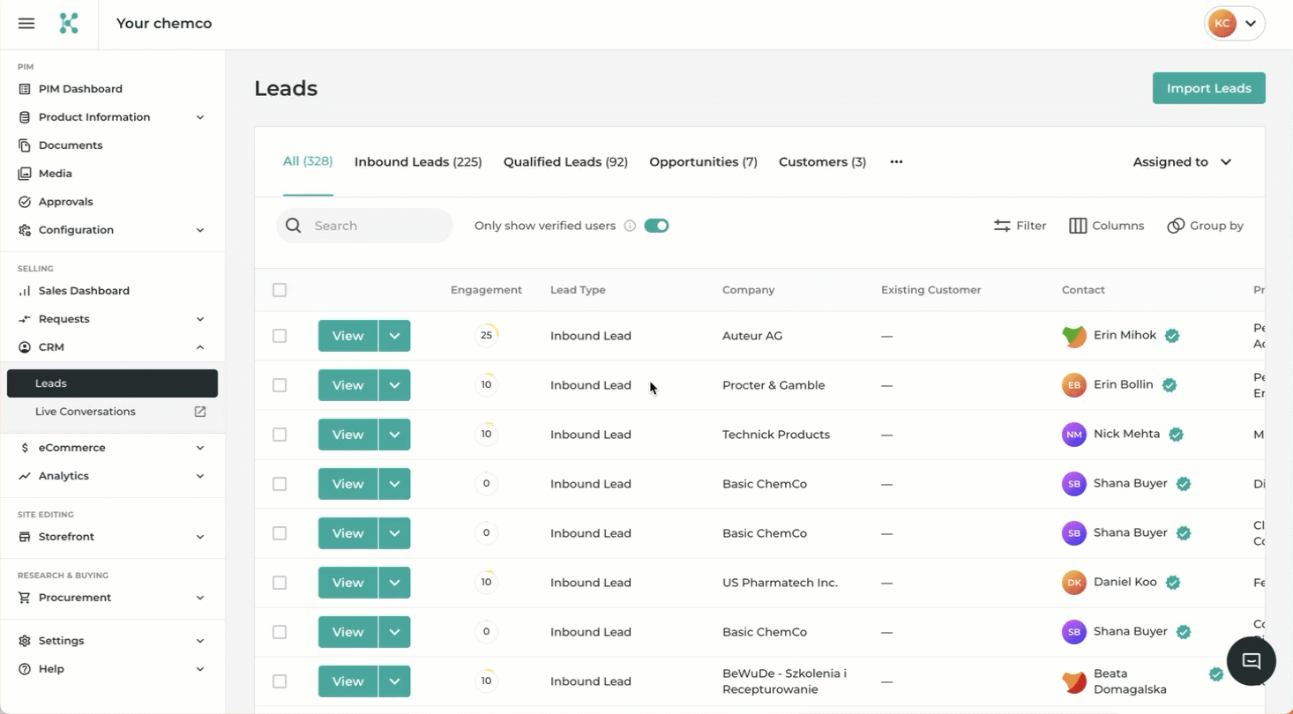Expand View options arrow for Procter & Gamble
Viewport: 1293px width, 714px height.
coord(394,385)
